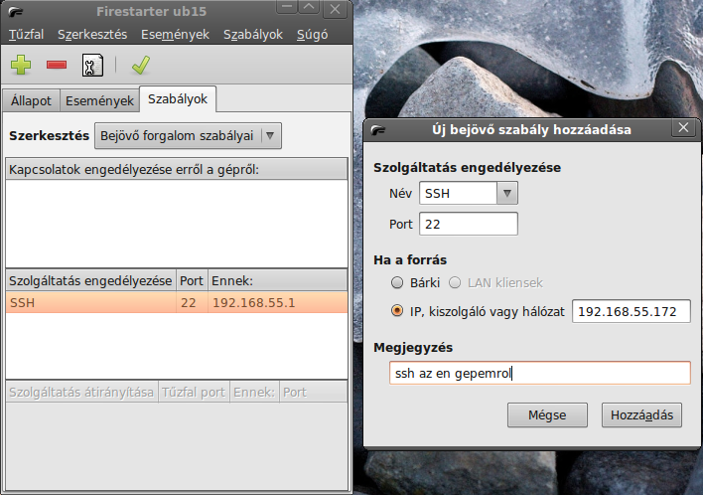Expand the Bejövő forgalom szabályai dropdown
The image size is (703, 495).
coord(188,135)
